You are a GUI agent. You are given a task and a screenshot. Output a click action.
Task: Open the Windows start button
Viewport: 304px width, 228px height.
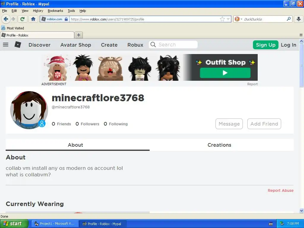(x=14, y=224)
